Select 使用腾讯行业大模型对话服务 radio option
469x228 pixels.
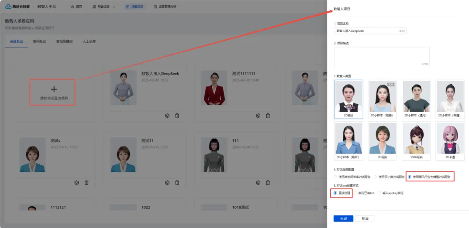coord(410,177)
